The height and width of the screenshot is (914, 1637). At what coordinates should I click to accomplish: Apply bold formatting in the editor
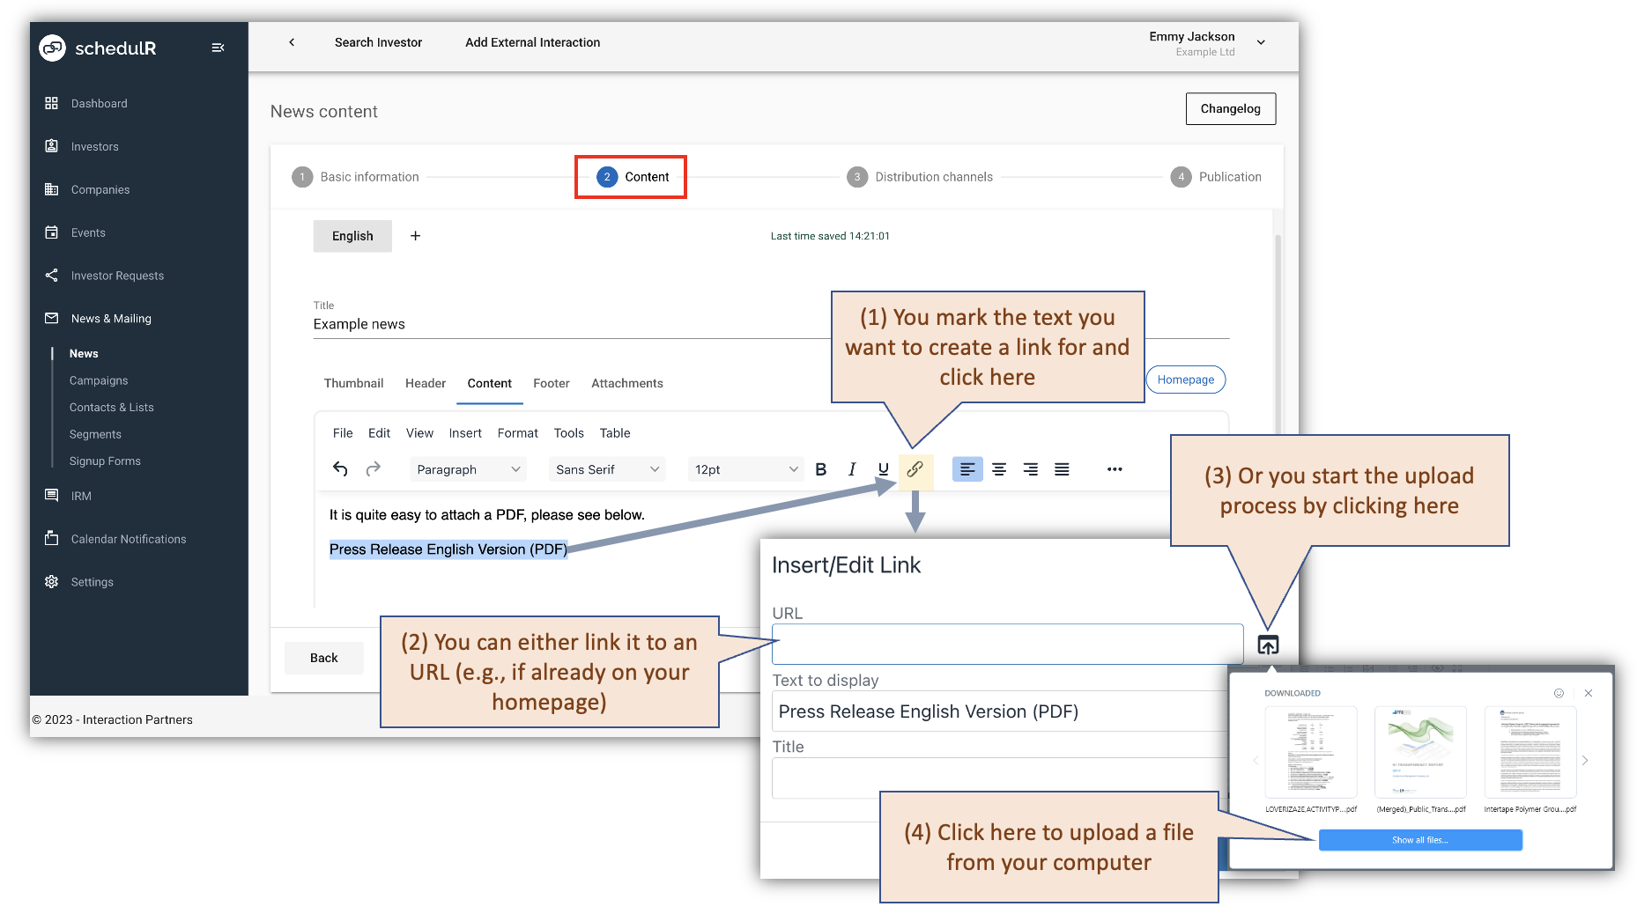[820, 469]
